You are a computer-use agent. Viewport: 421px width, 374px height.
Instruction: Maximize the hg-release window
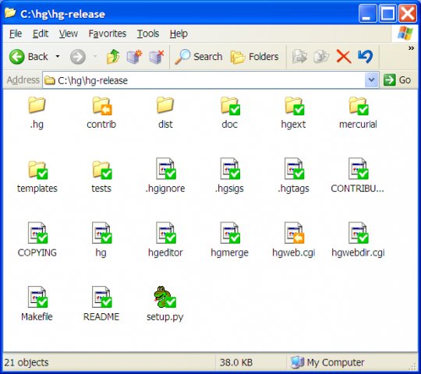click(x=387, y=13)
